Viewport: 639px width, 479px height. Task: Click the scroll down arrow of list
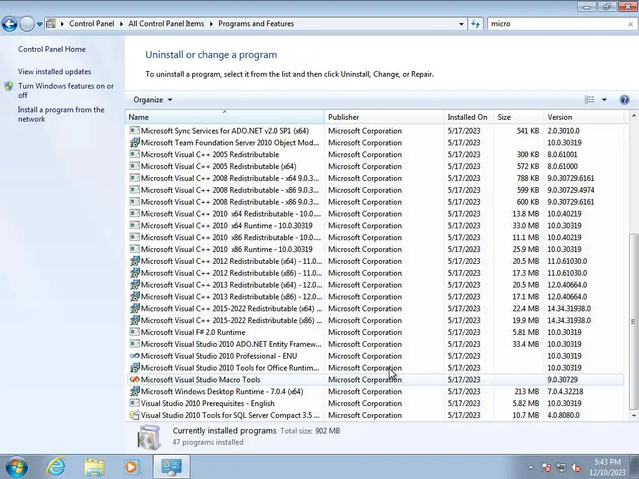[634, 415]
